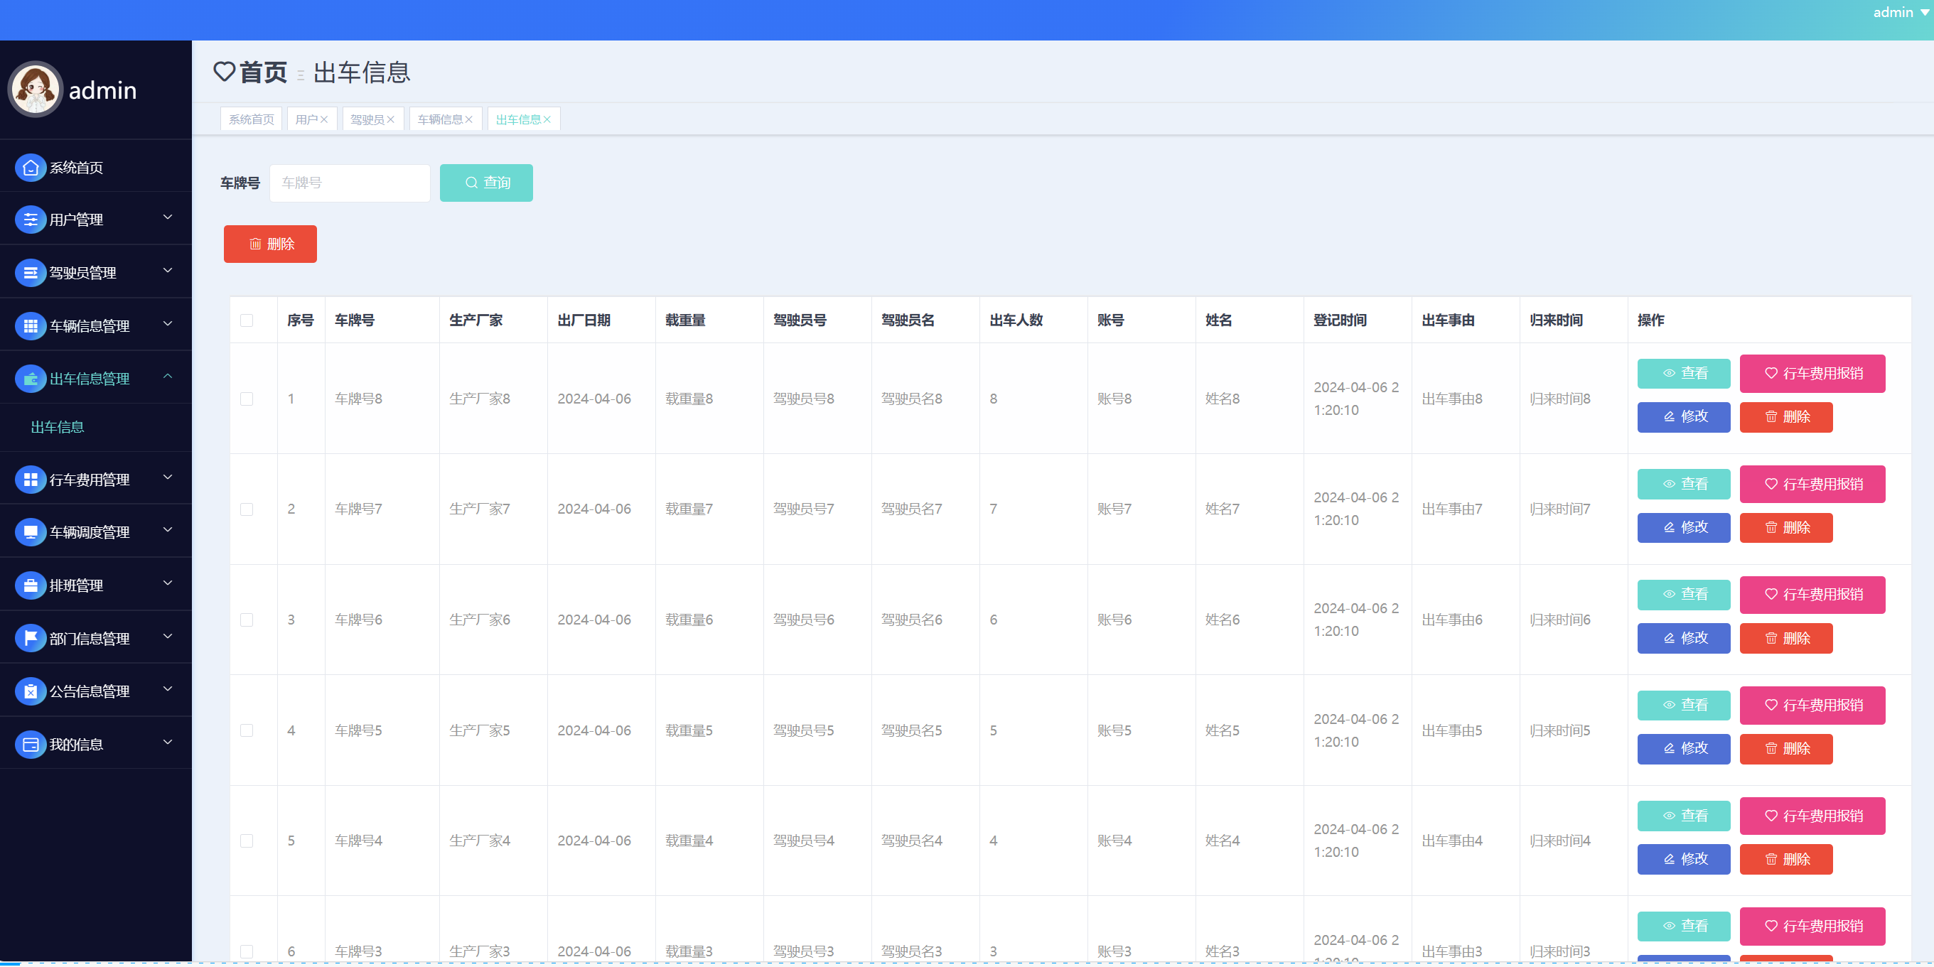Close the 车辆信息 tab with its X

(469, 119)
